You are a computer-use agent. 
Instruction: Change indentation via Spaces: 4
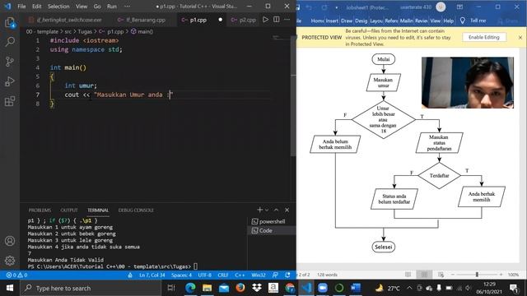pyautogui.click(x=181, y=275)
